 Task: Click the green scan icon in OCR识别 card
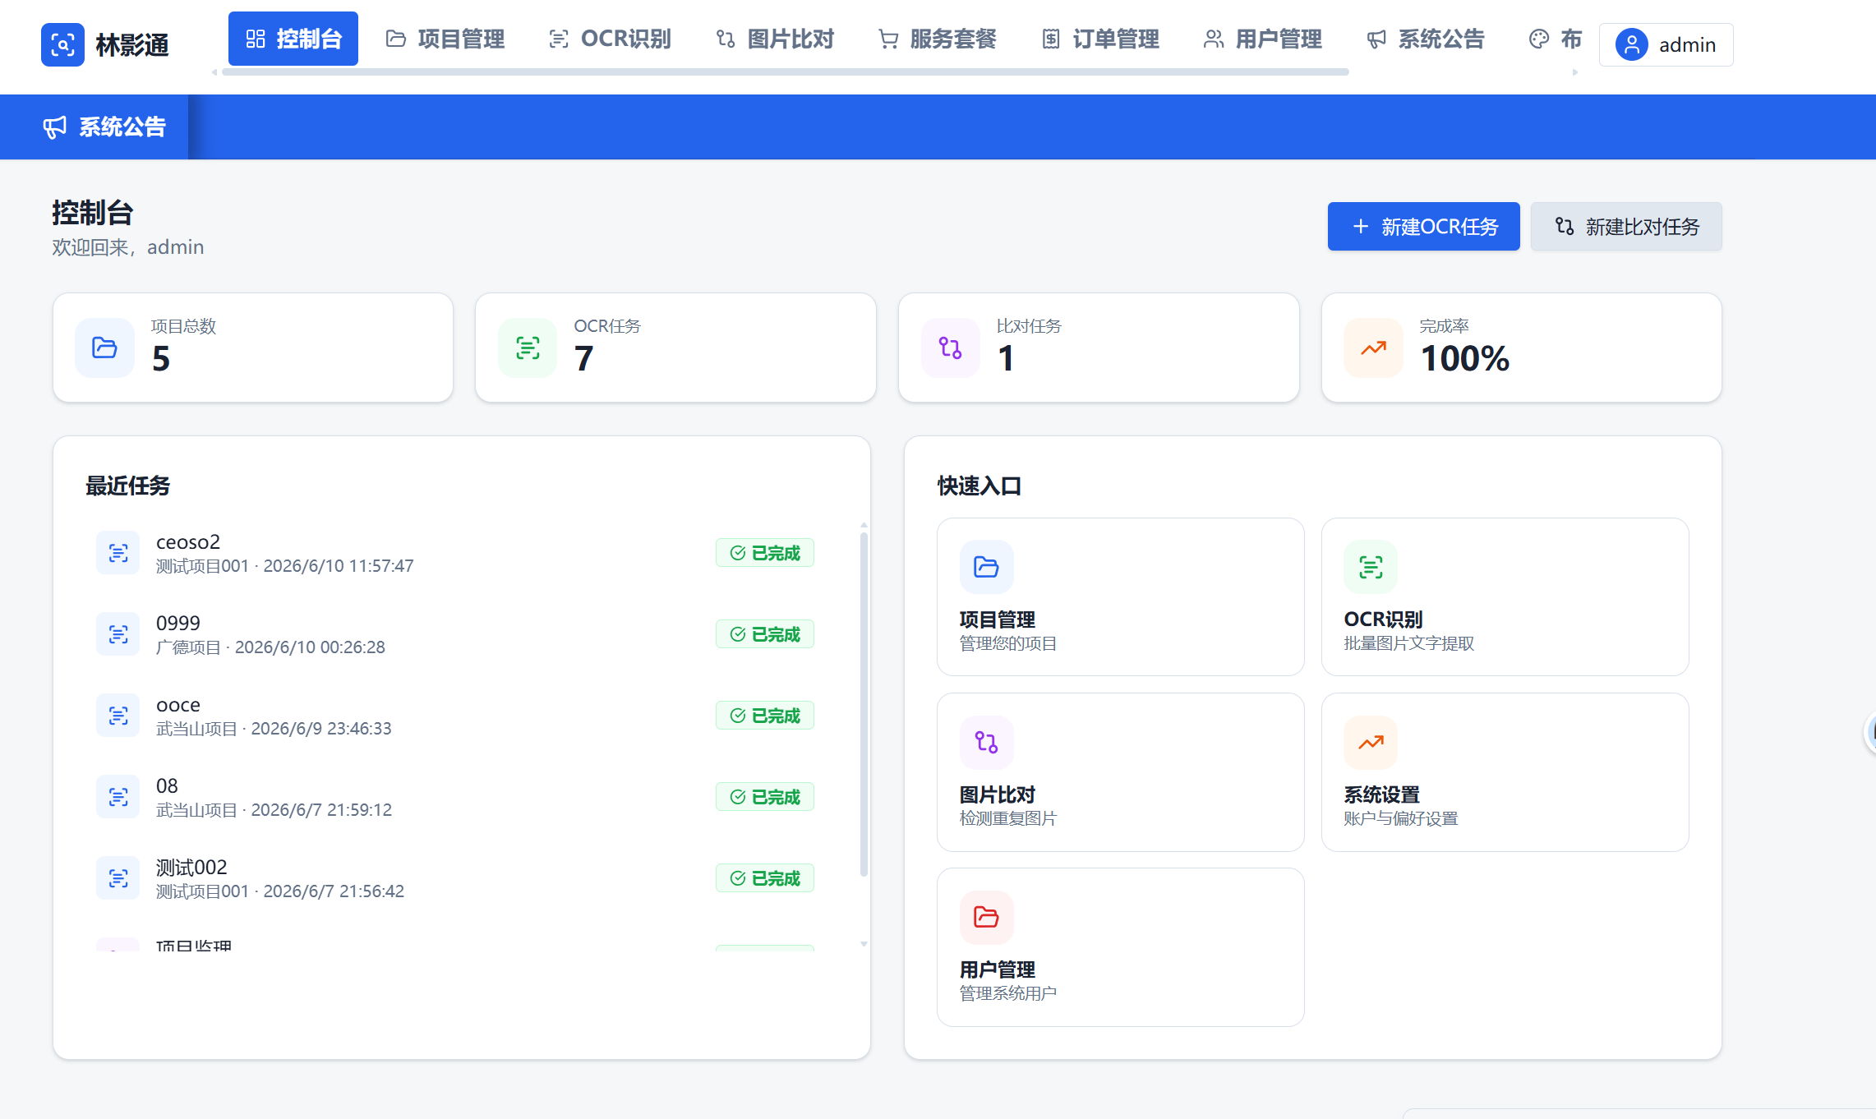click(1371, 567)
